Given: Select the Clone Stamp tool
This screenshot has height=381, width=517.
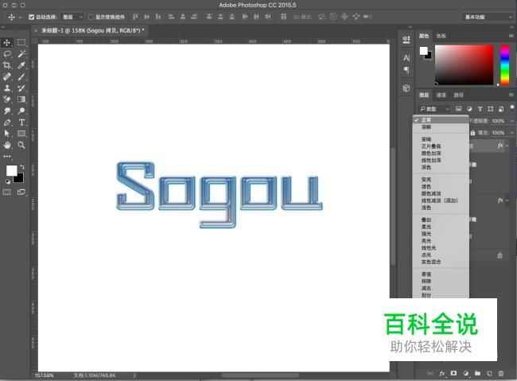Looking at the screenshot, I should (x=7, y=88).
